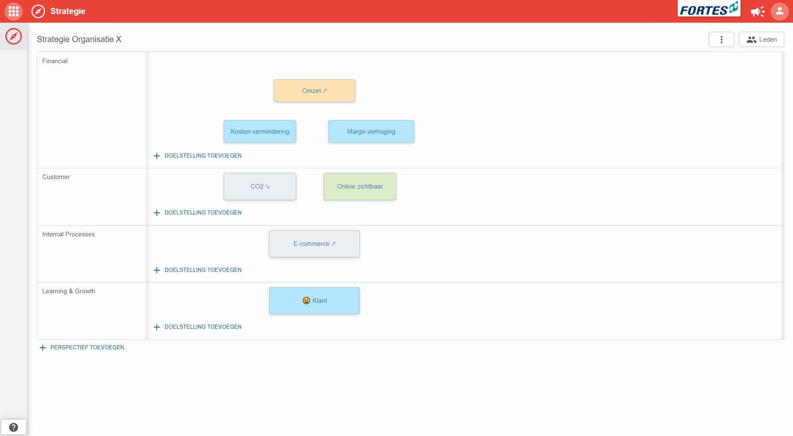Image resolution: width=793 pixels, height=436 pixels.
Task: Open the Marge-verhoging goal card
Action: coord(371,132)
